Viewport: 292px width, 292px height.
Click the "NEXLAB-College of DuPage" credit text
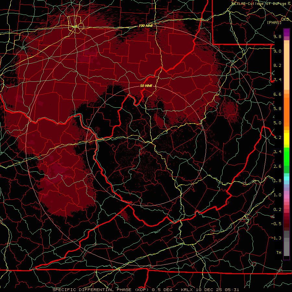(x=259, y=4)
